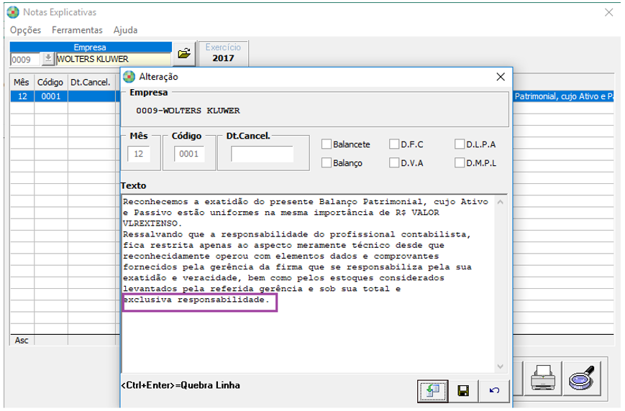Open the company folder browse icon
625x411 pixels.
tap(184, 53)
